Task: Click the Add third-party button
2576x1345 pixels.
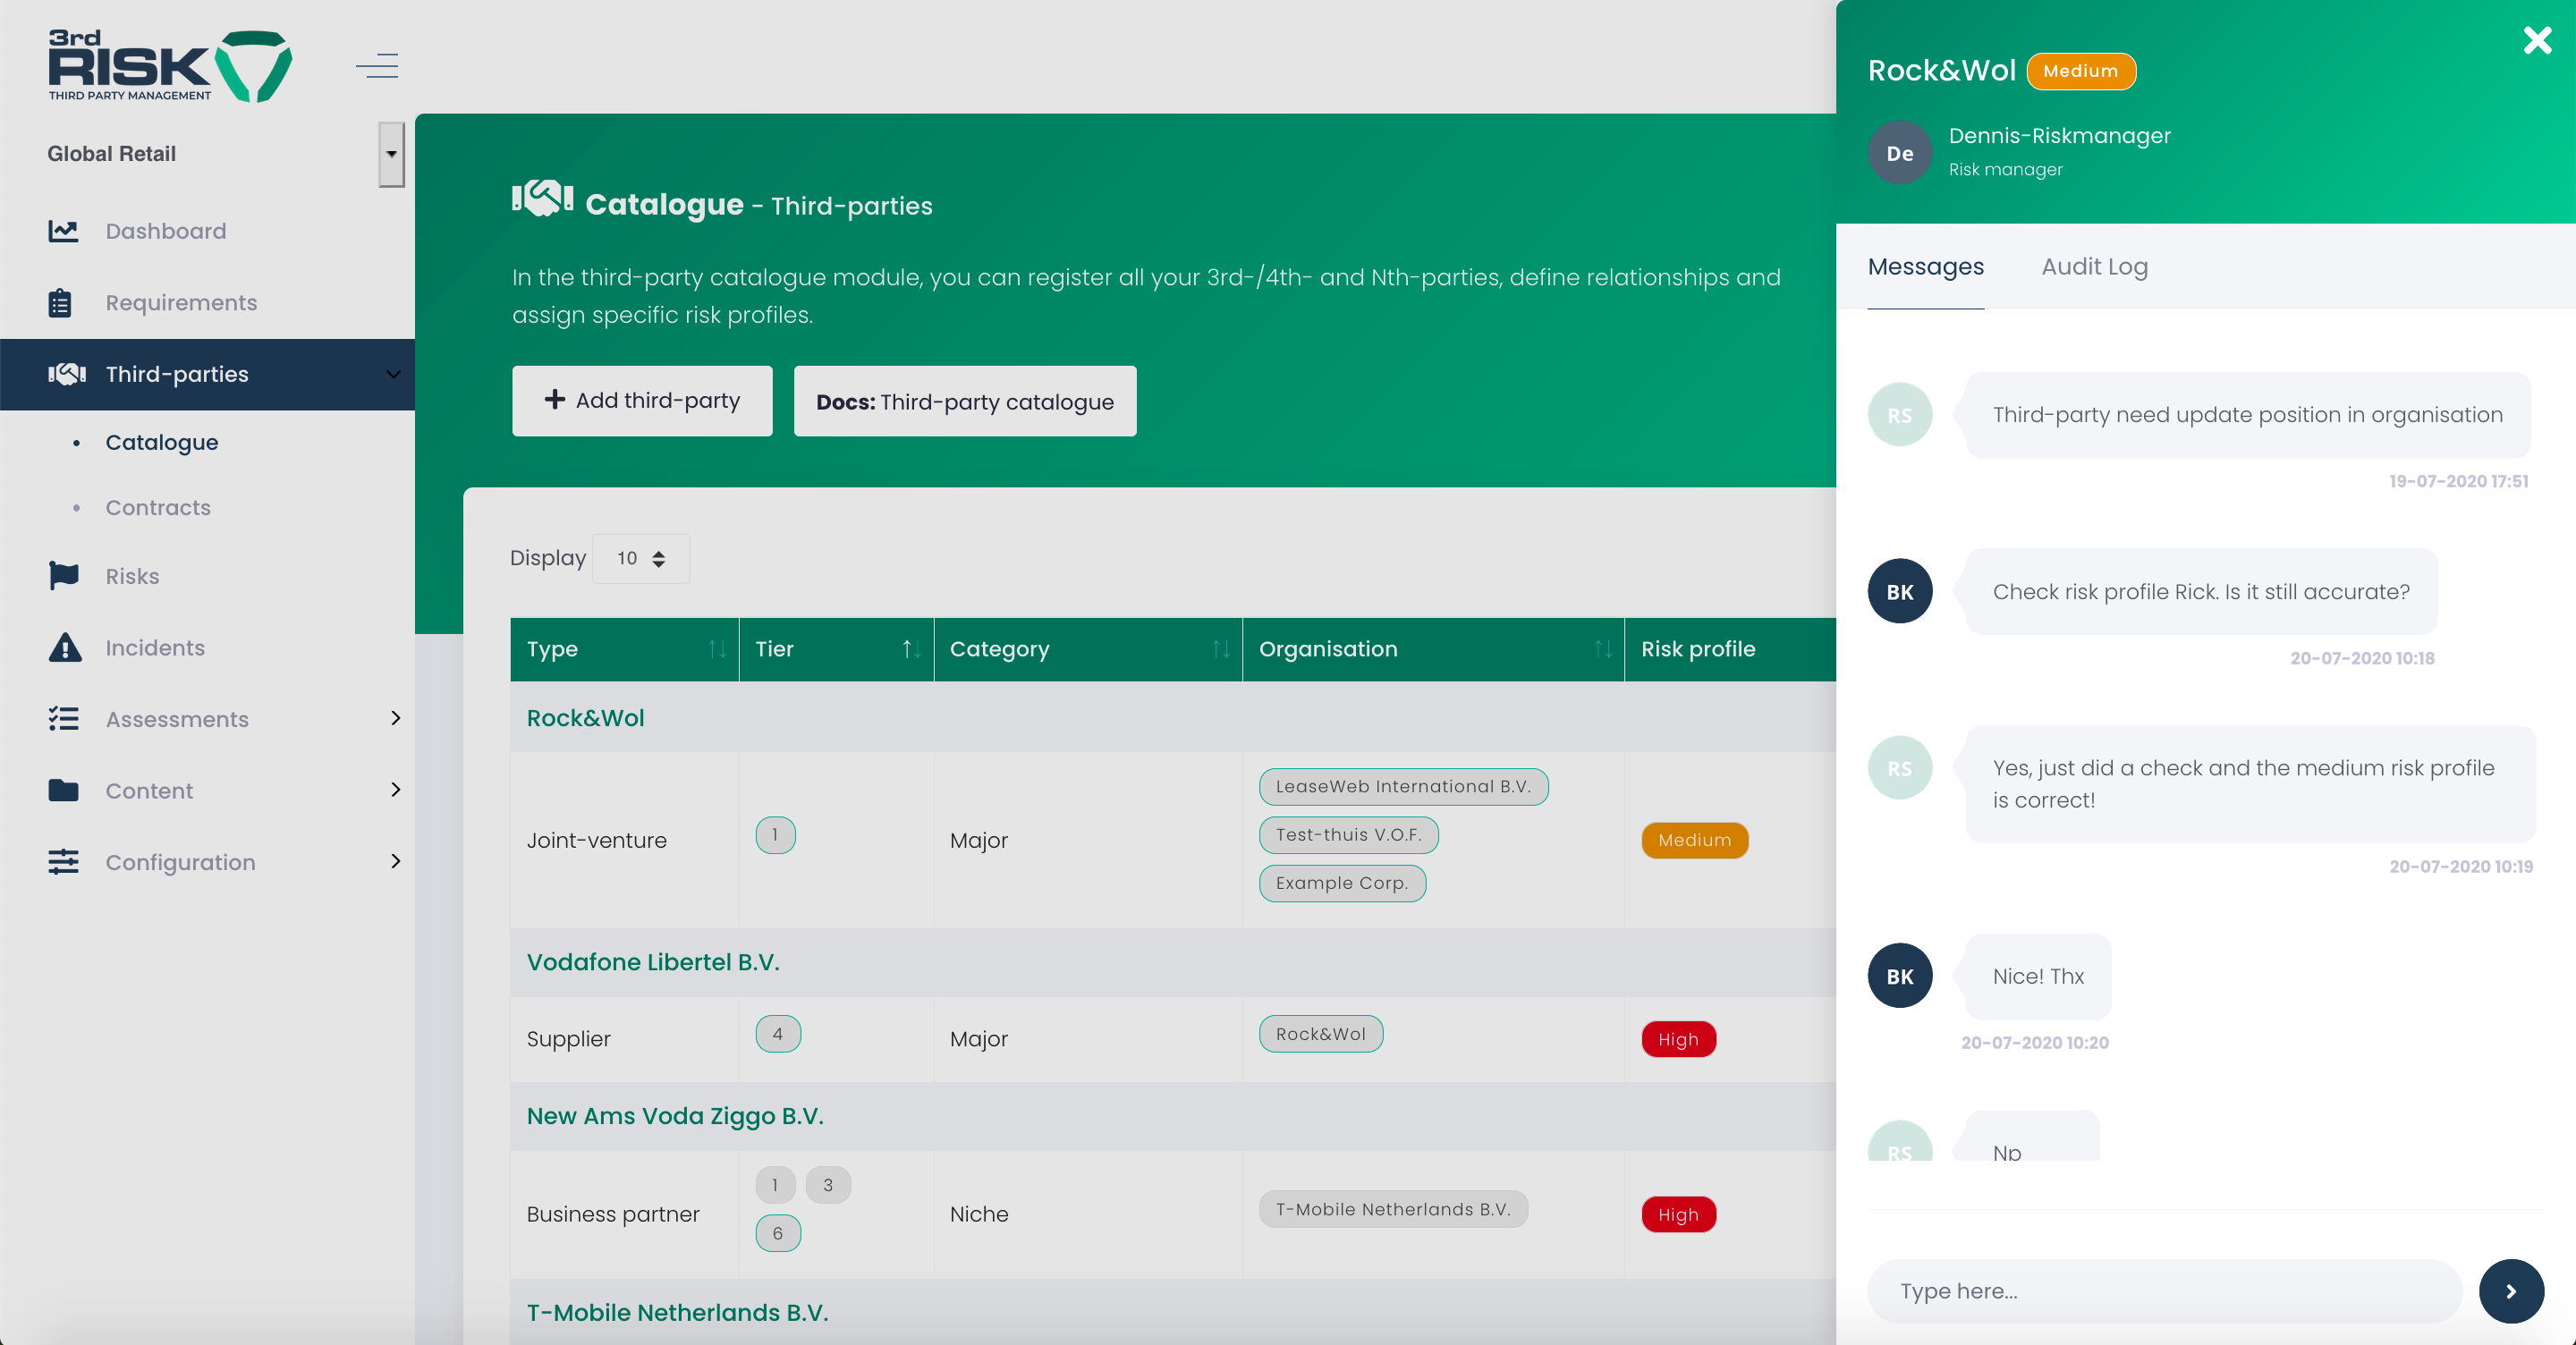Action: coord(642,401)
